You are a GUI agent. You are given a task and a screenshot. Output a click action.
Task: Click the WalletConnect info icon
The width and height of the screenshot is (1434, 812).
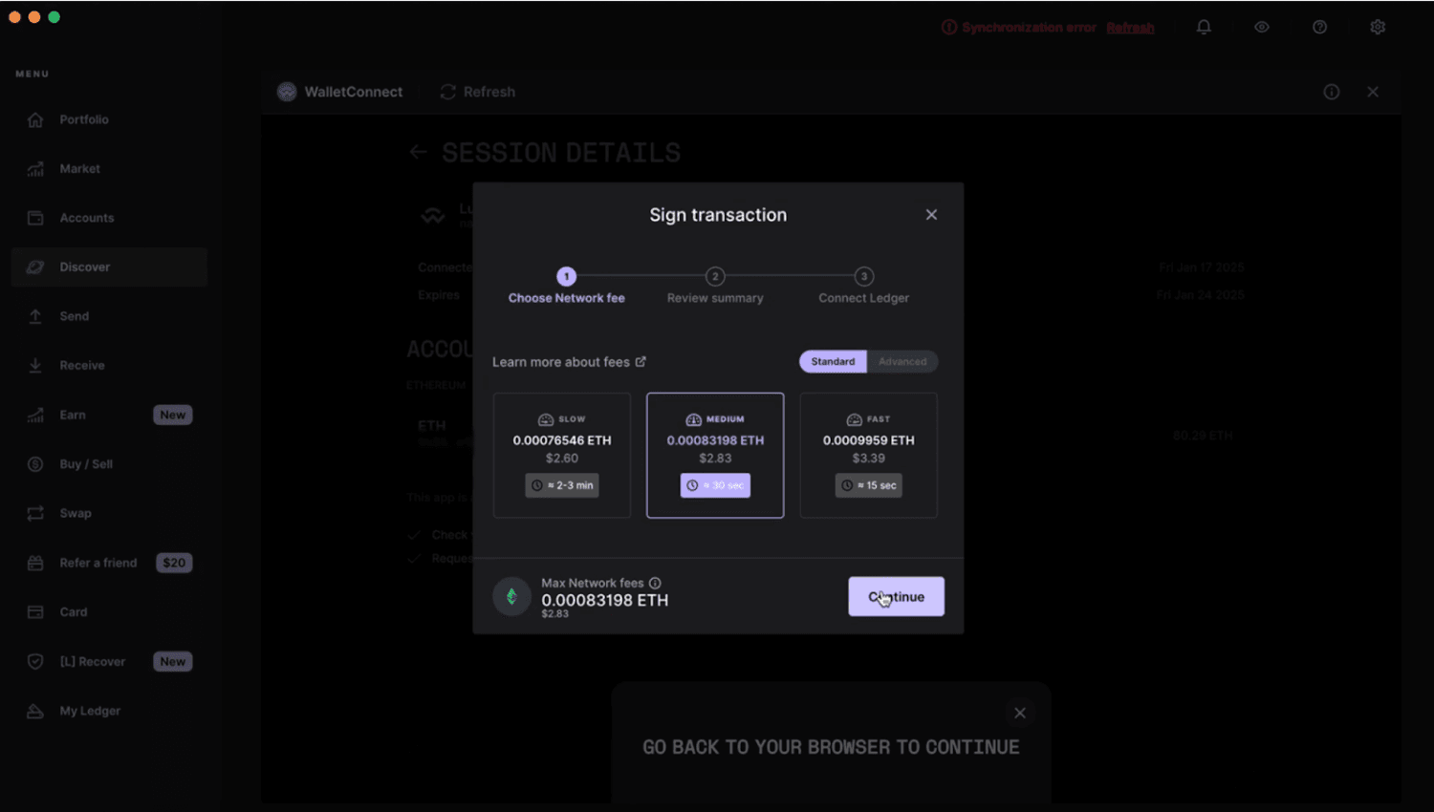tap(1331, 92)
